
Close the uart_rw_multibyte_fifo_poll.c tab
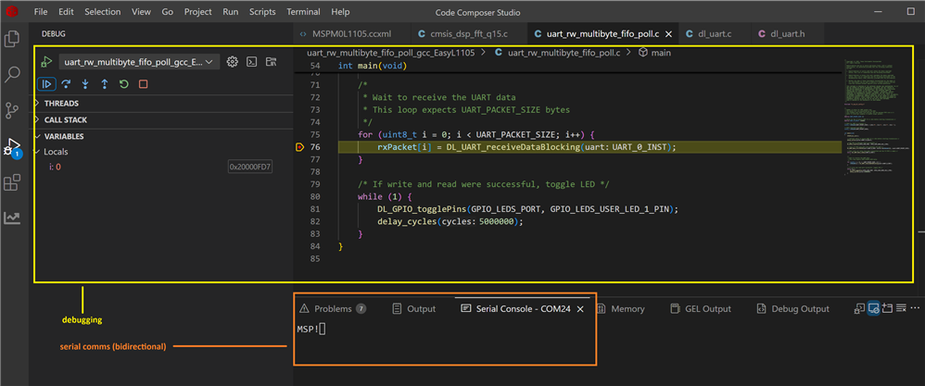click(x=667, y=34)
